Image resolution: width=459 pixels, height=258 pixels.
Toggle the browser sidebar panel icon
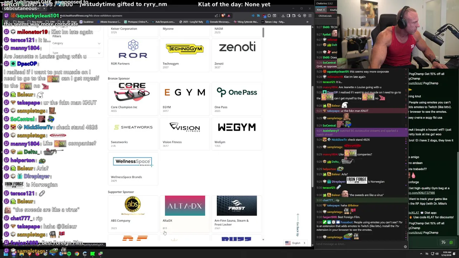point(288,16)
